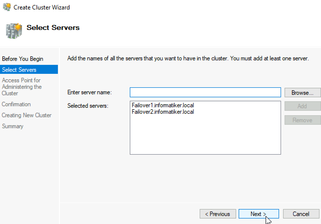Select Failover2.informatiker.local in the server list
The width and height of the screenshot is (321, 224).
(163, 112)
